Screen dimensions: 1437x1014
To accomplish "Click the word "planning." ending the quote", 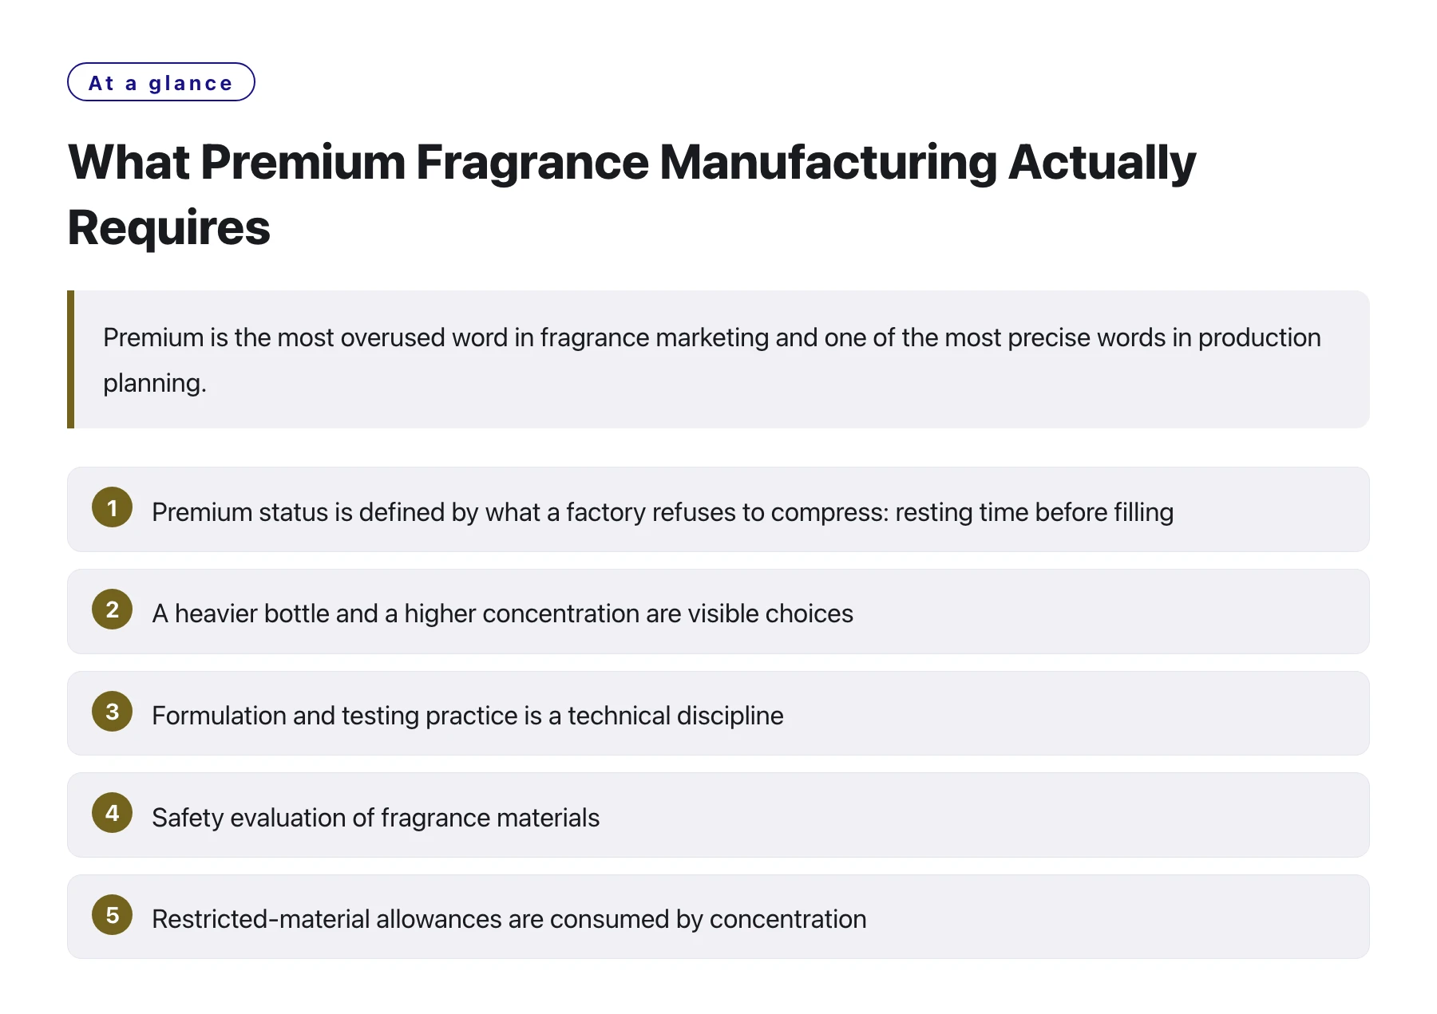I will (155, 384).
